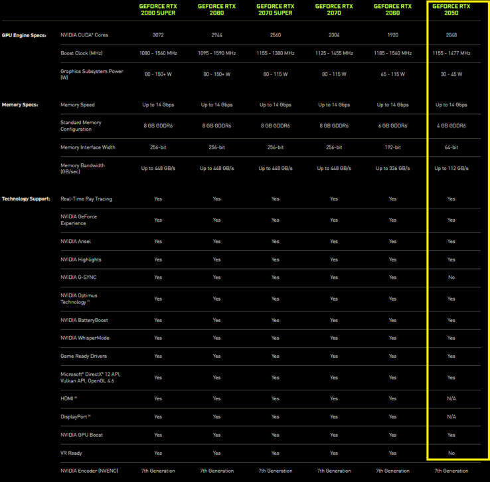This screenshot has height=482, width=490.
Task: Click RTX 2050's 7th Generation encoder cell
Action: coord(451,471)
